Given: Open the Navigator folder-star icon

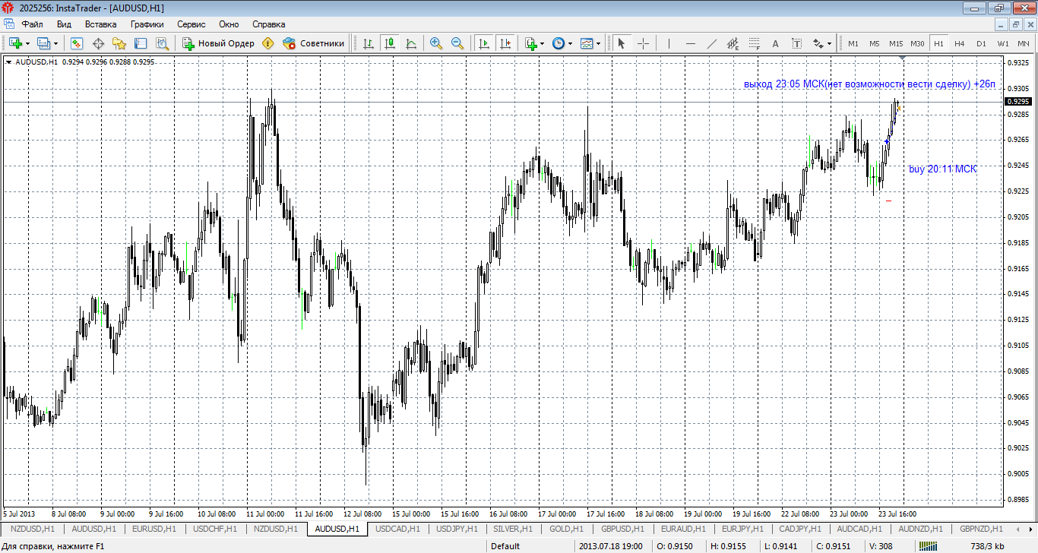Looking at the screenshot, I should click(119, 43).
